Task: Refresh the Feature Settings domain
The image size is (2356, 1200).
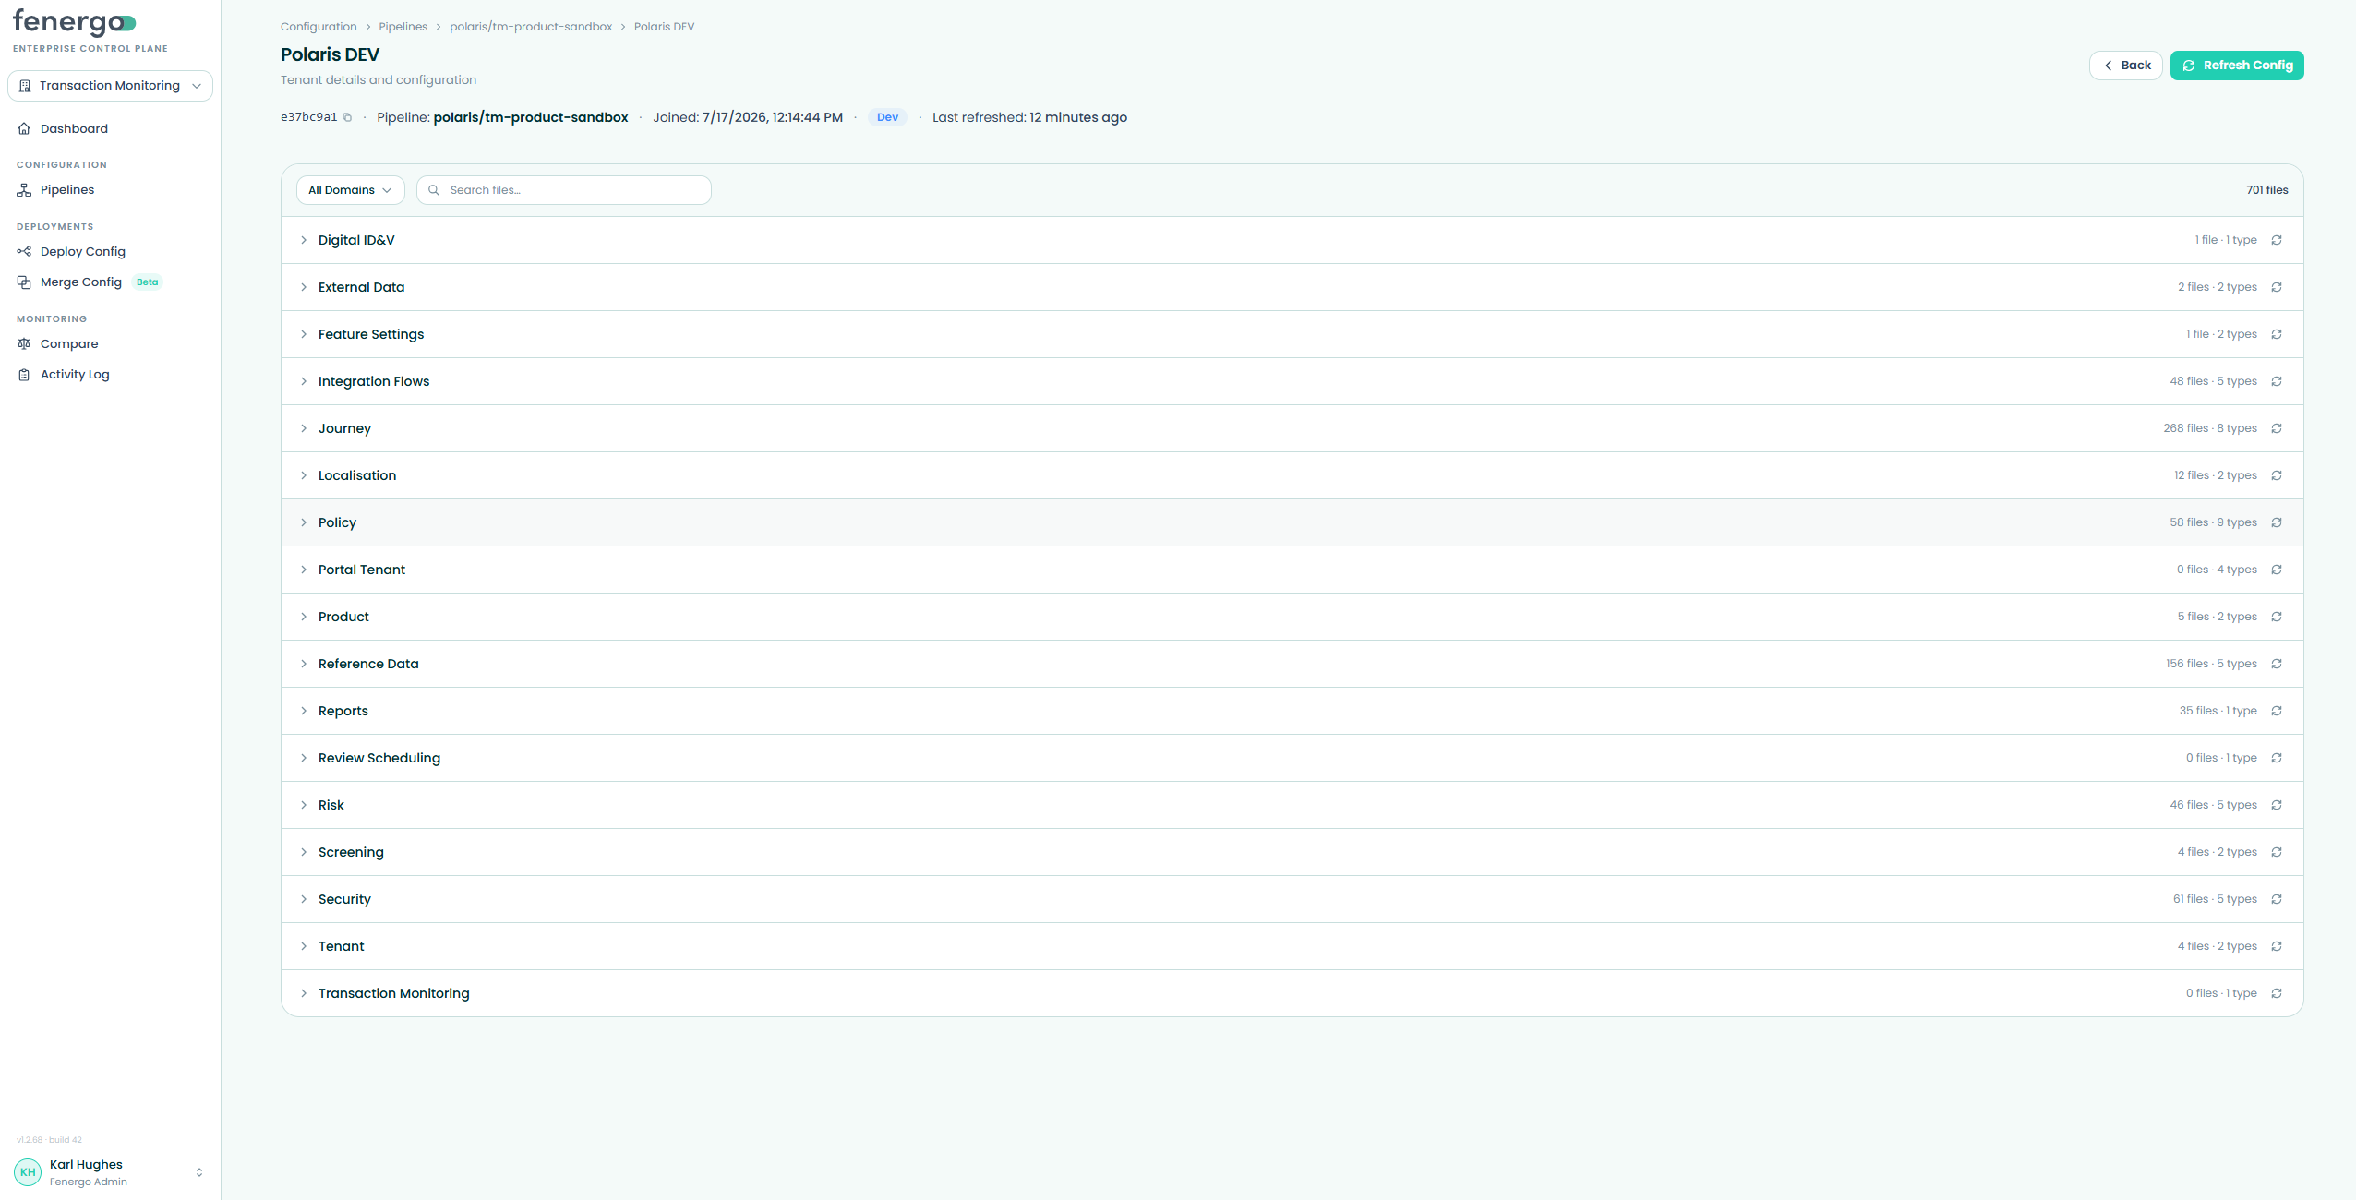Action: [2277, 334]
